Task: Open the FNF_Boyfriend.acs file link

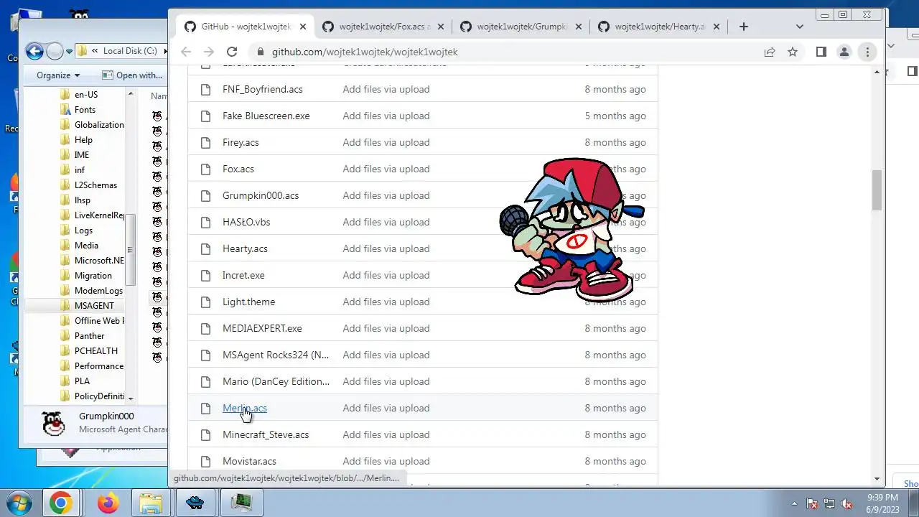Action: pyautogui.click(x=262, y=89)
